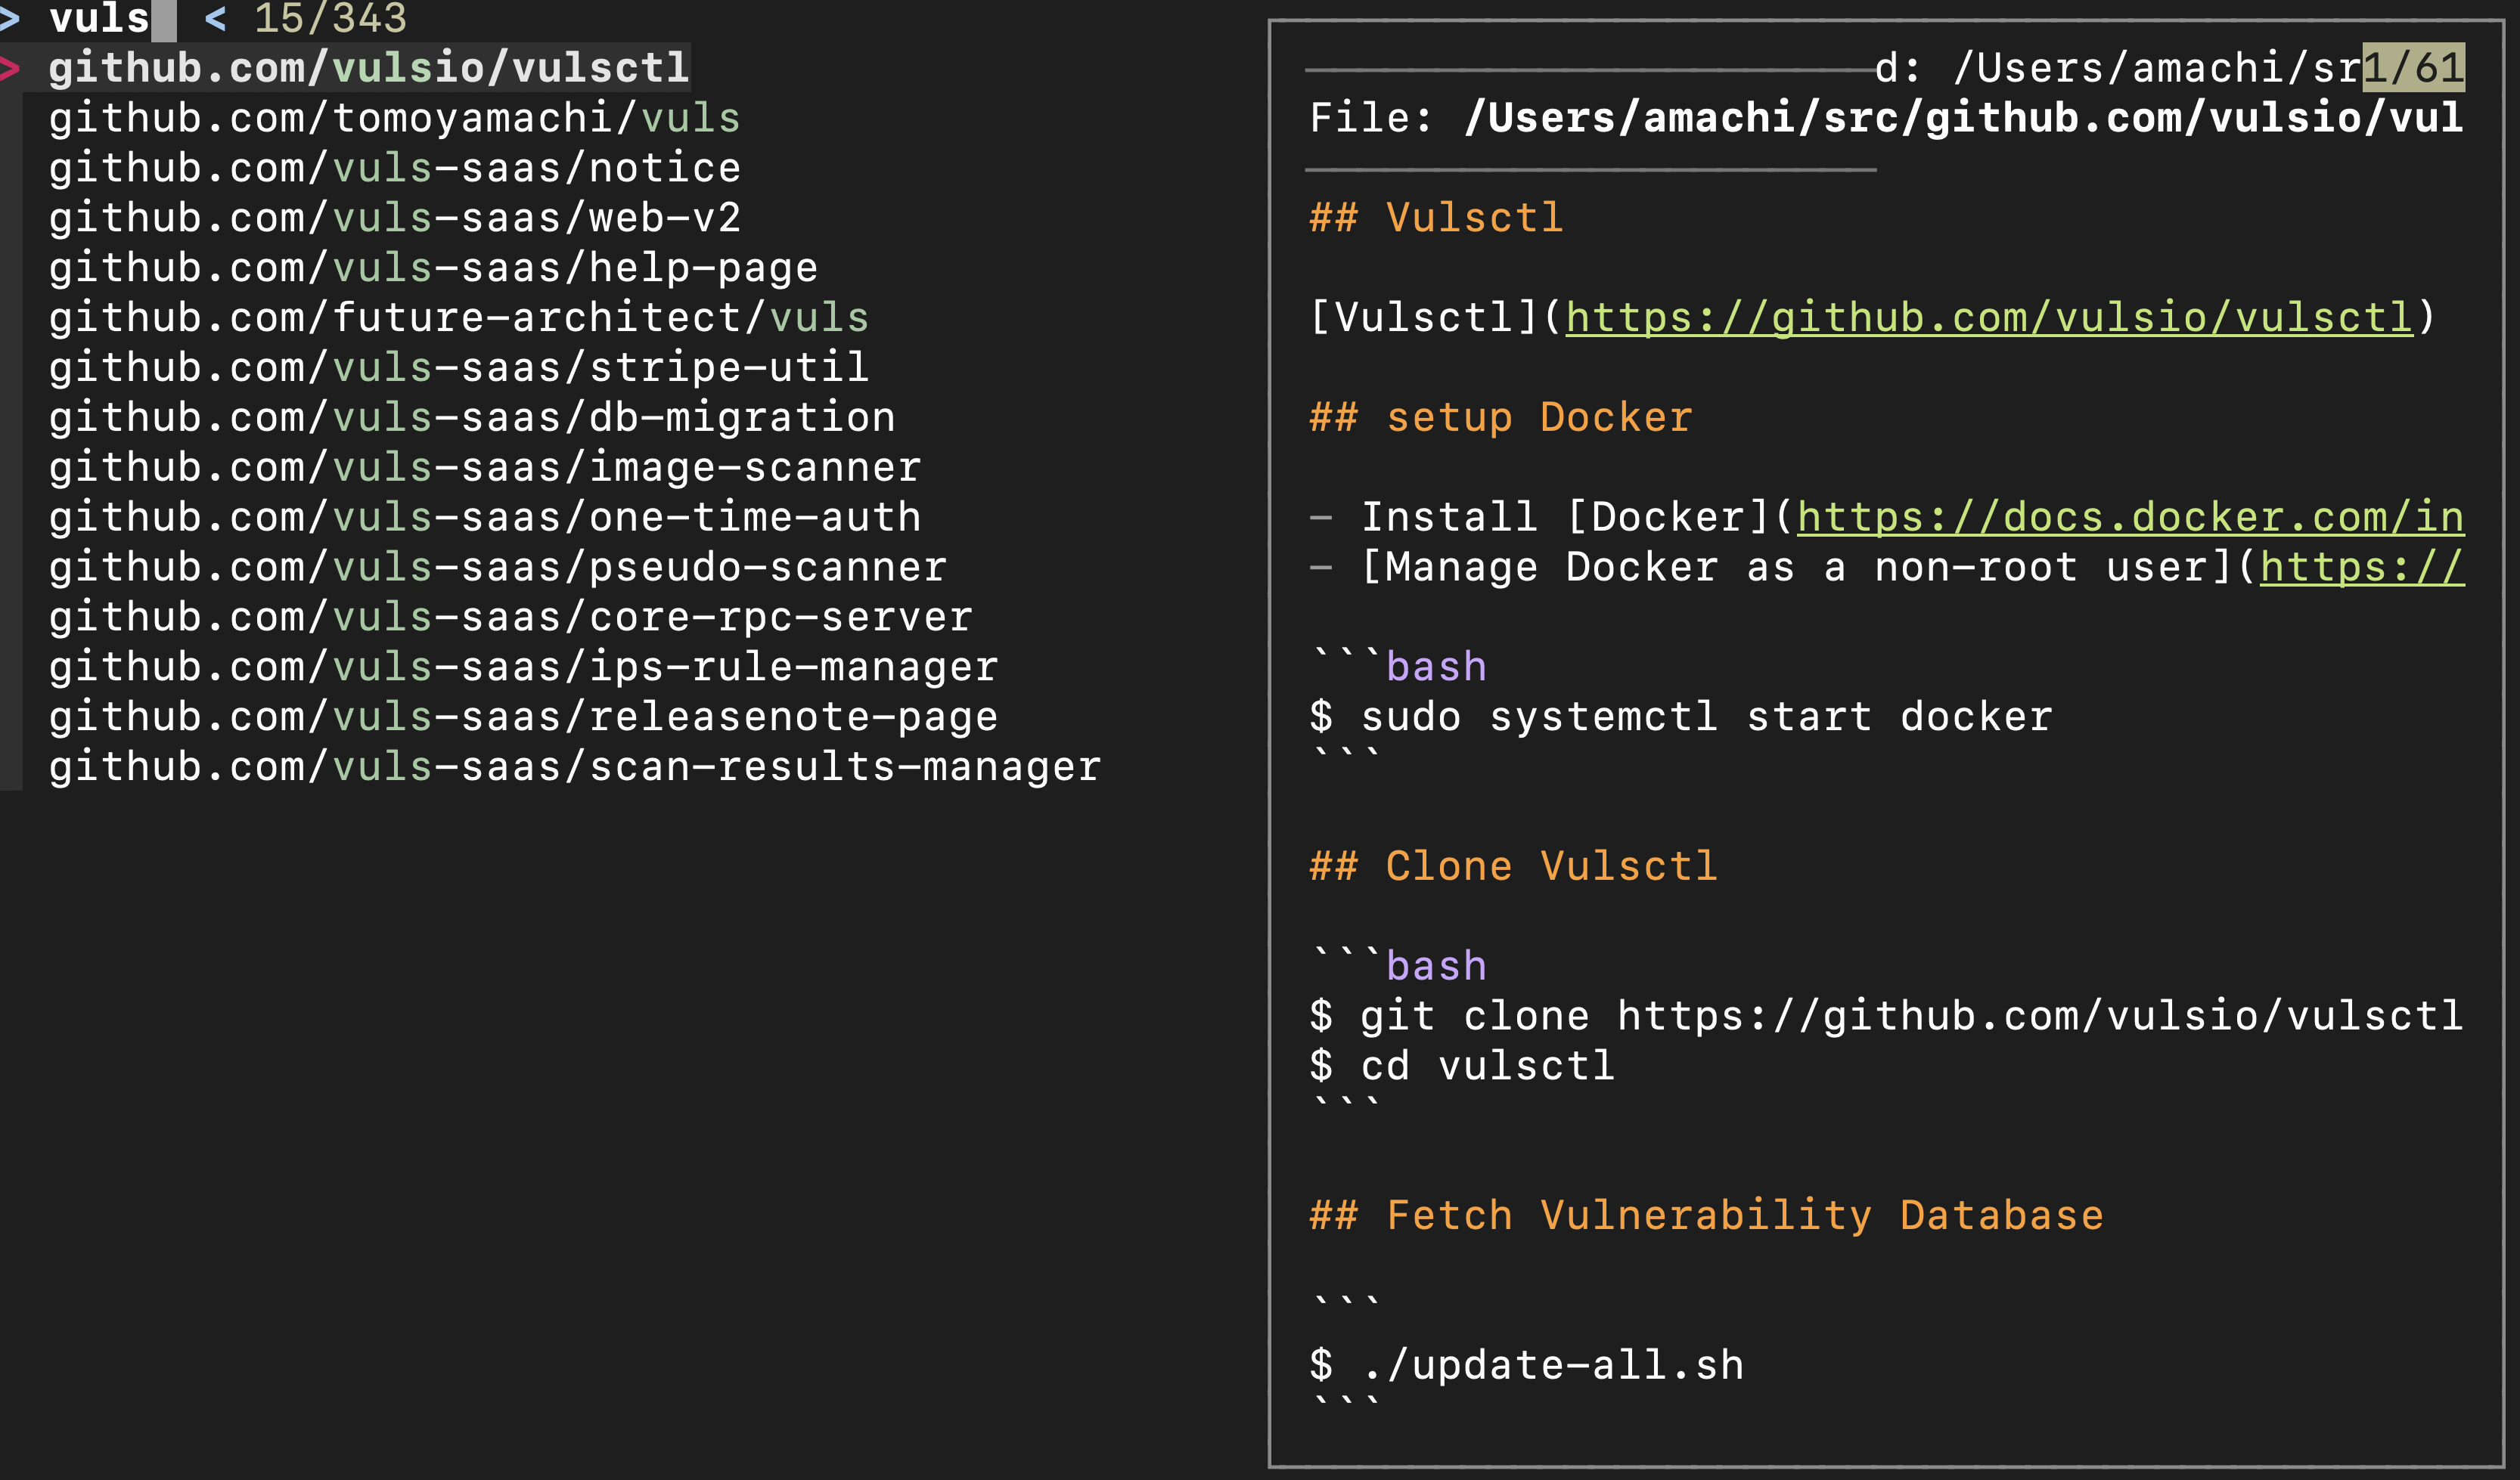Screen dimensions: 2520x1480
Task: Select vuls-saas/image-scanner repository
Action: [484, 468]
